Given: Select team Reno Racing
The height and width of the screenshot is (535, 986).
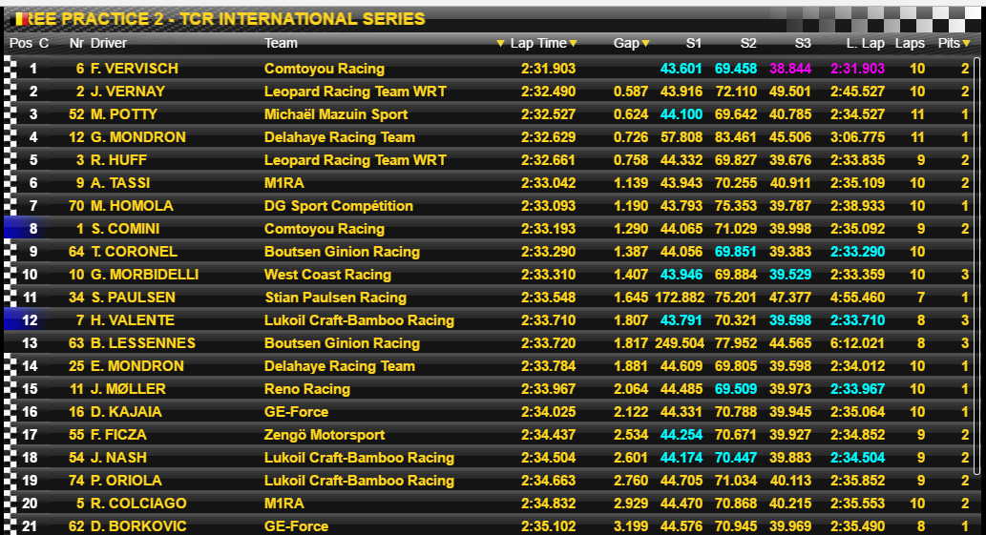Looking at the screenshot, I should (307, 389).
